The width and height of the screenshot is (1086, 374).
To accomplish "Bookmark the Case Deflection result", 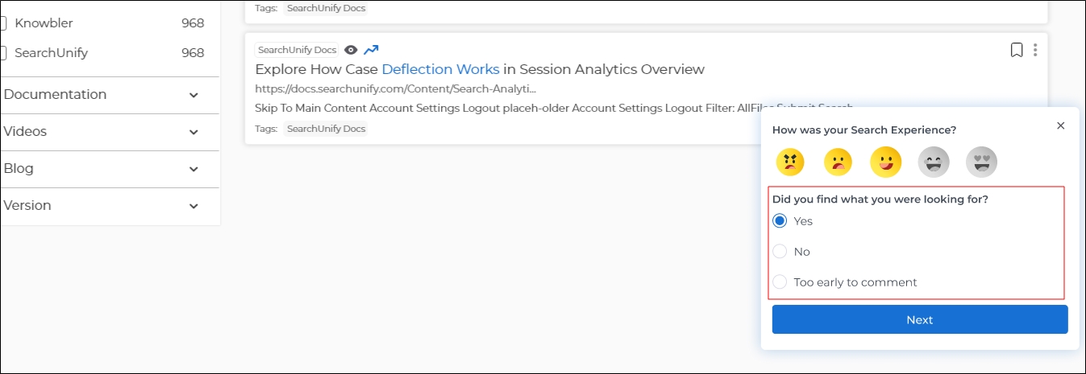I will (x=1017, y=50).
